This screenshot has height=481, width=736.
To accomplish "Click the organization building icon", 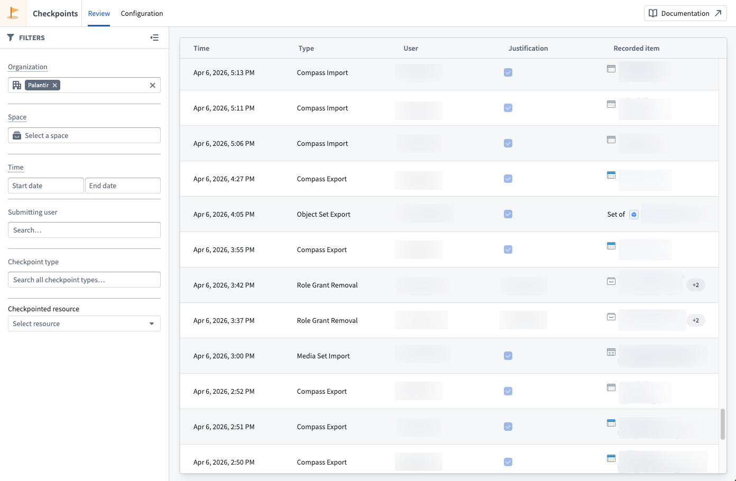I will click(x=17, y=85).
